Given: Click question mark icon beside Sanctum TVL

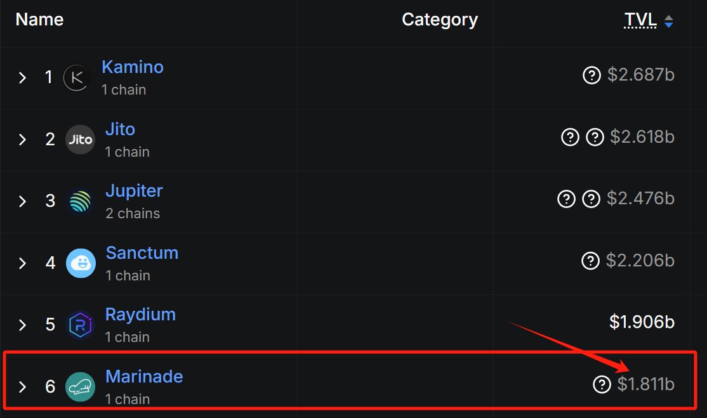Looking at the screenshot, I should coord(590,260).
